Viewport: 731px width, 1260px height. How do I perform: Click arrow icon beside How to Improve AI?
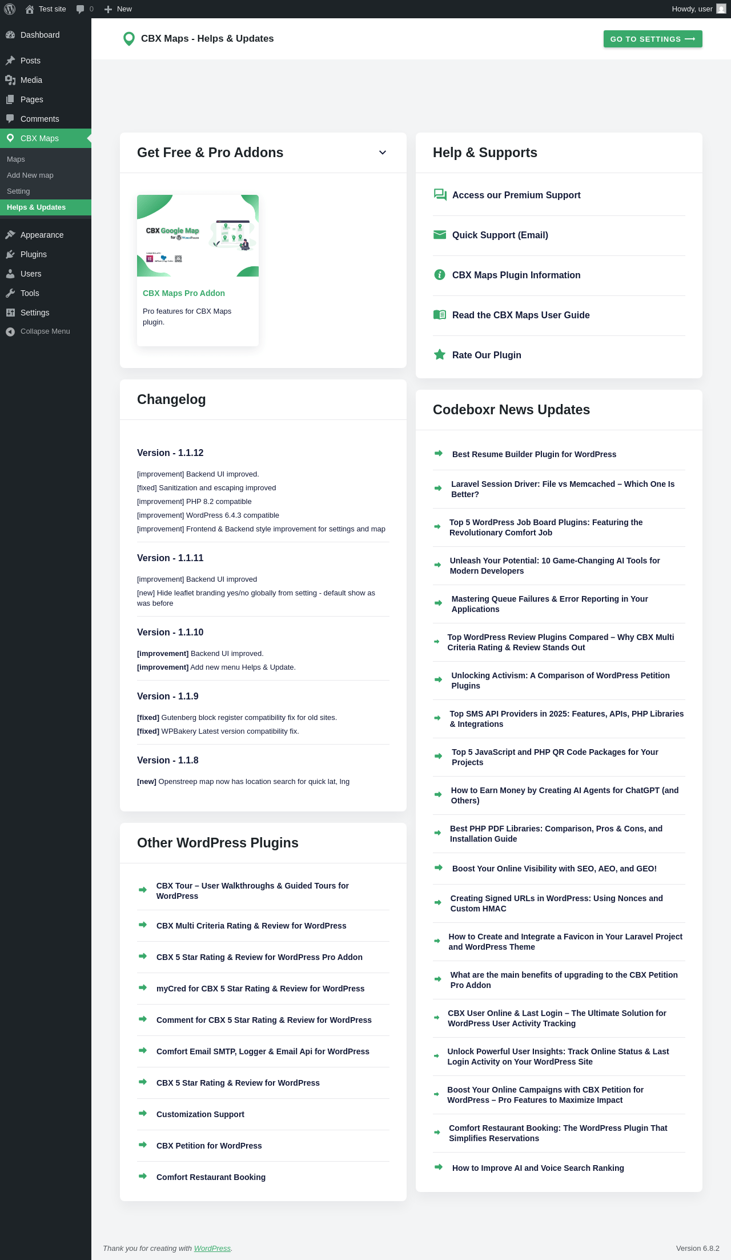click(x=439, y=1167)
